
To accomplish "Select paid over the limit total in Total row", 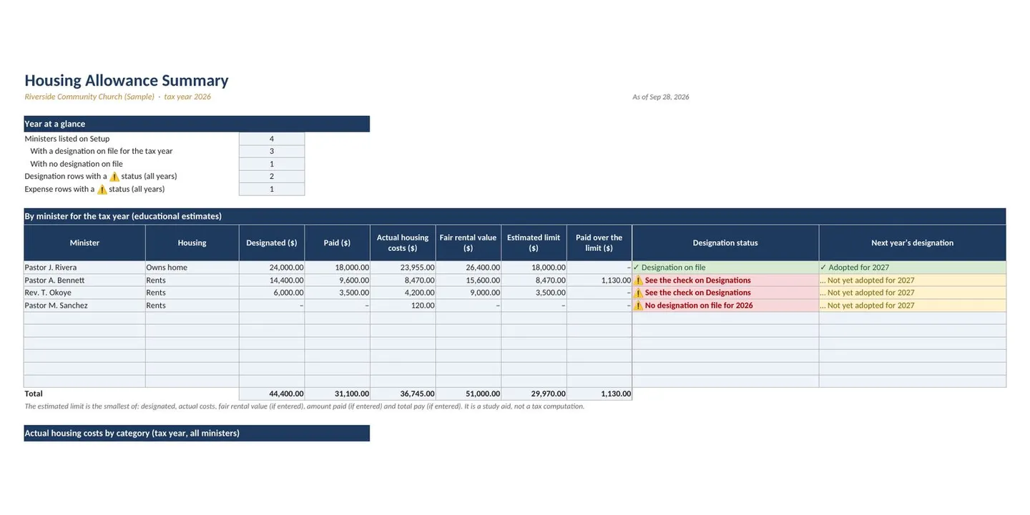I will tap(599, 393).
